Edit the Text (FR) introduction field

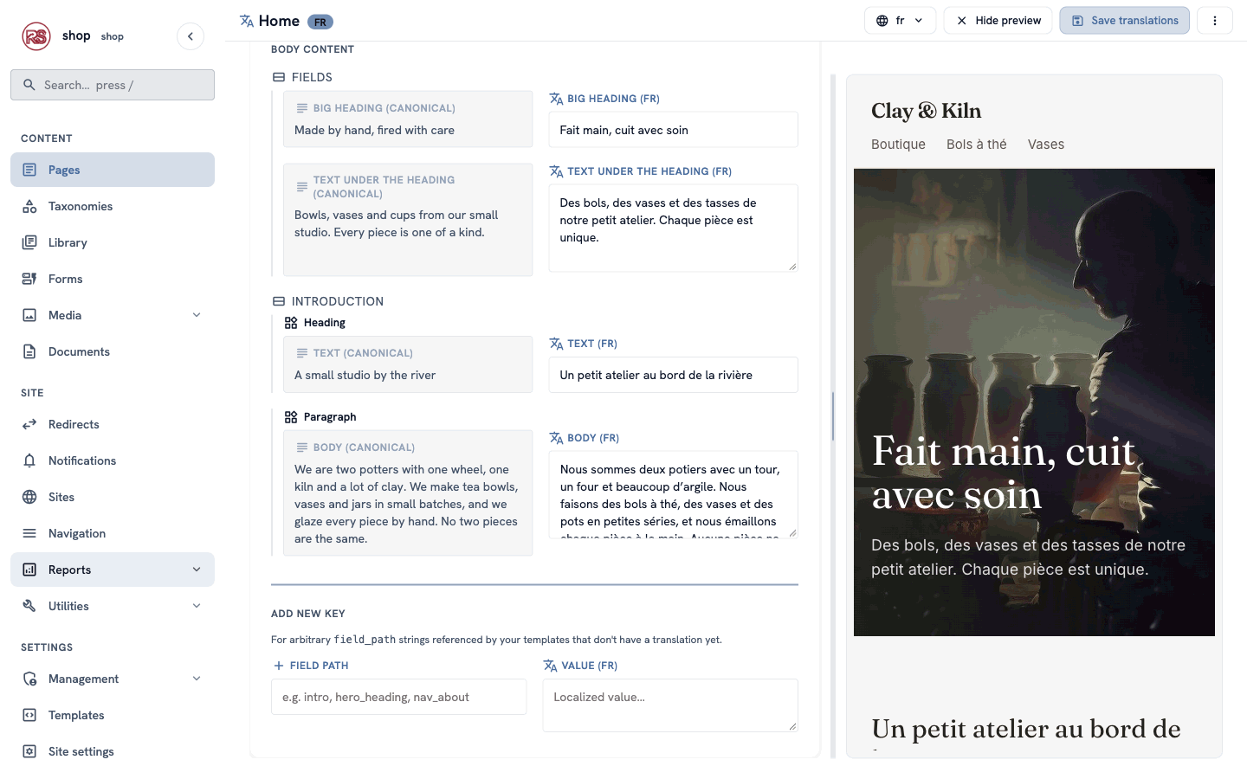tap(673, 375)
